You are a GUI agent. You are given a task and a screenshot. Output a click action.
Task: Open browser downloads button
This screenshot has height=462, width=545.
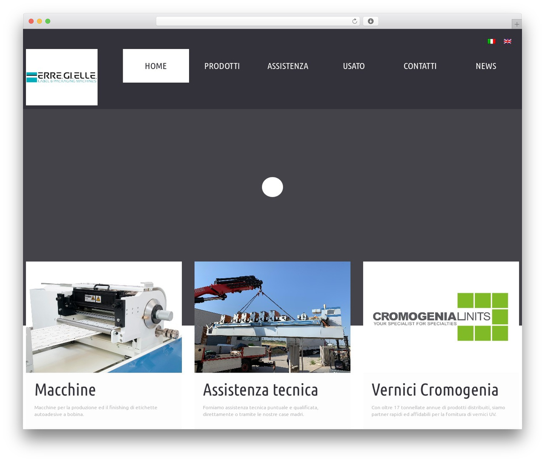(x=370, y=21)
